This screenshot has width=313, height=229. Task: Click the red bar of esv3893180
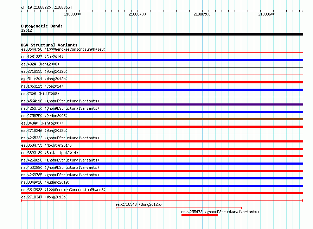tap(162, 156)
